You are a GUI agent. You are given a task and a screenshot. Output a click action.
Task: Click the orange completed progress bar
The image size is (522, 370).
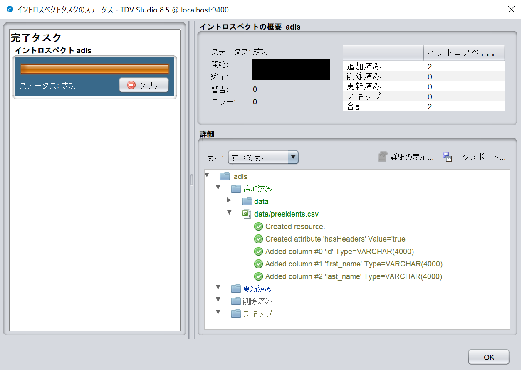95,69
